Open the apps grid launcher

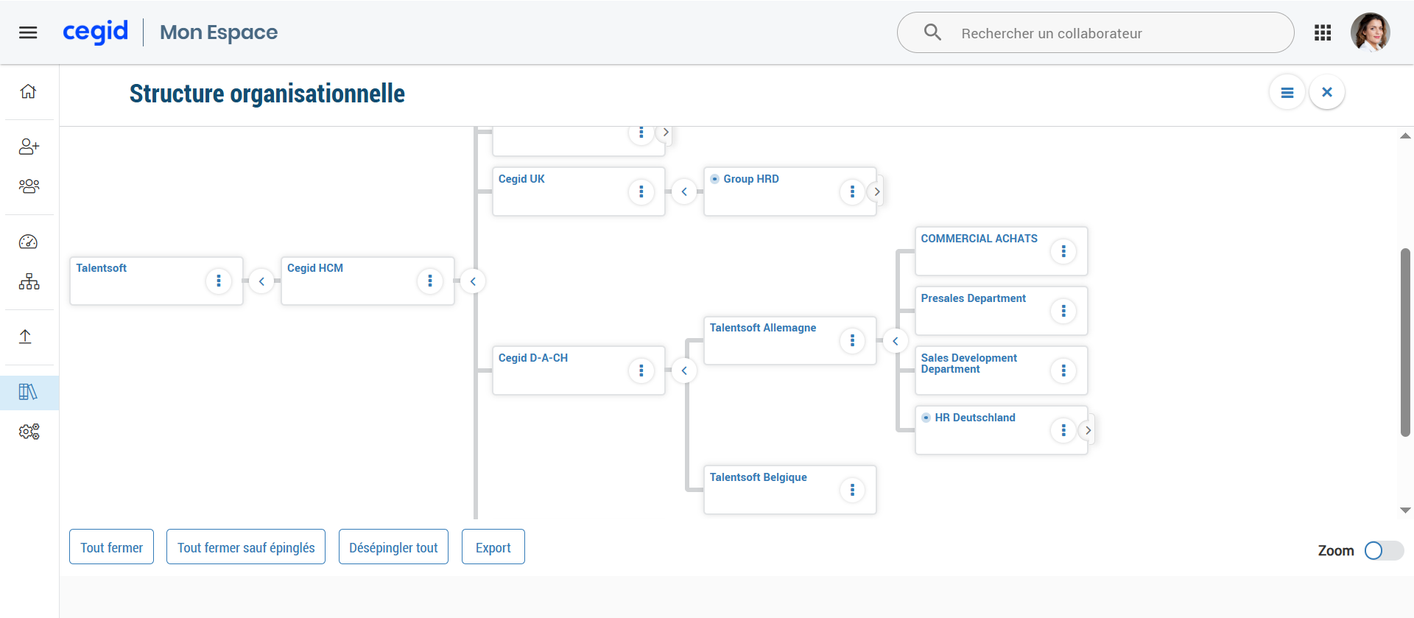click(1322, 32)
